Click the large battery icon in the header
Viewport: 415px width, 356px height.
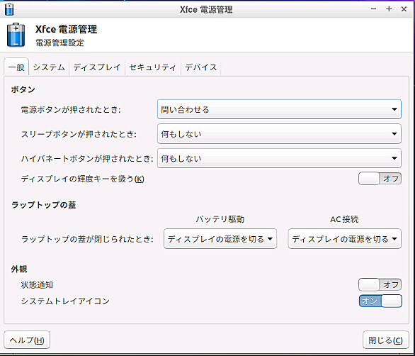pos(16,35)
